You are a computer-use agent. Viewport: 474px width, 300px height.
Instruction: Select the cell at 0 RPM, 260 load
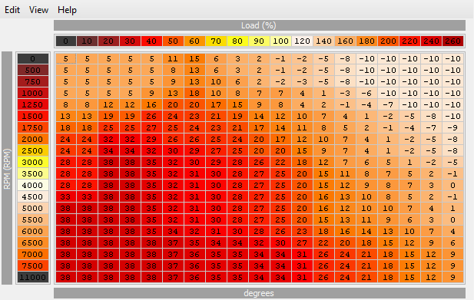[x=452, y=58]
